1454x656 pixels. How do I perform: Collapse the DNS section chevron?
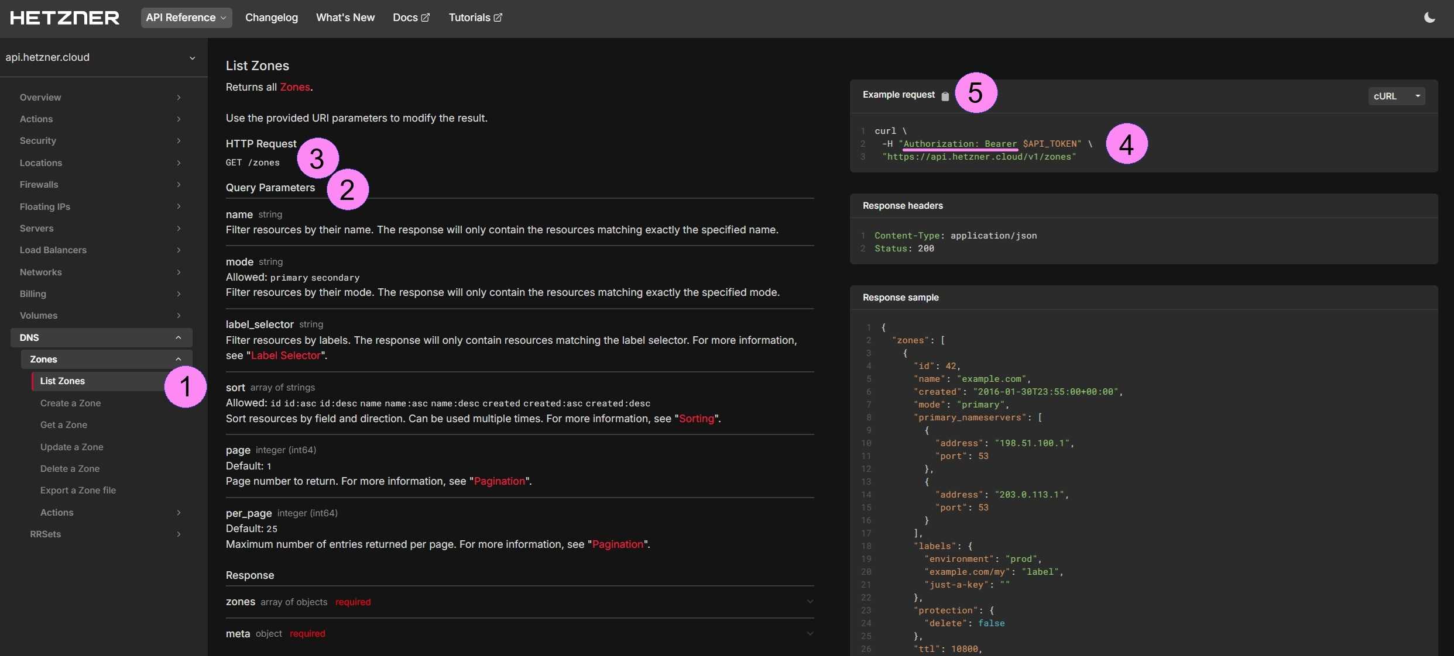(179, 337)
